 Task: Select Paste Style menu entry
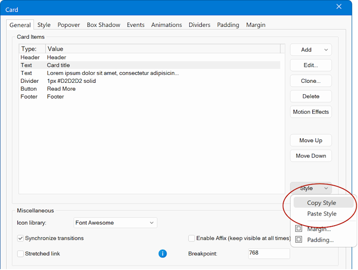tap(321, 214)
